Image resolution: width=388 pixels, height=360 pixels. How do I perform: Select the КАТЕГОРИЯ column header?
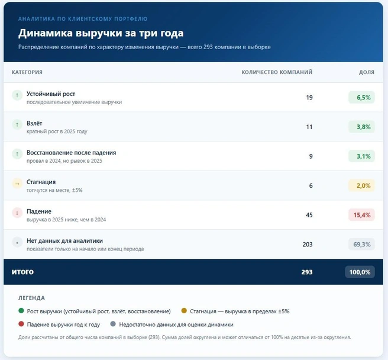point(27,72)
